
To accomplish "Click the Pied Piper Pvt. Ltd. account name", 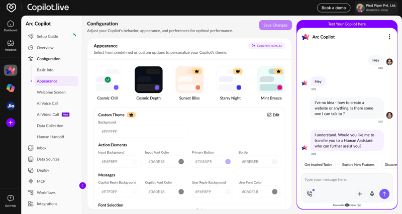I will point(381,6).
